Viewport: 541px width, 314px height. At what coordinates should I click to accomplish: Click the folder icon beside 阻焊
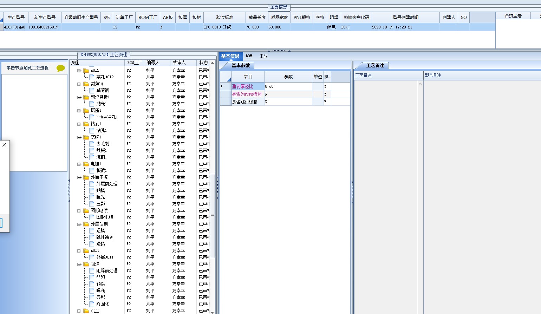click(86, 264)
